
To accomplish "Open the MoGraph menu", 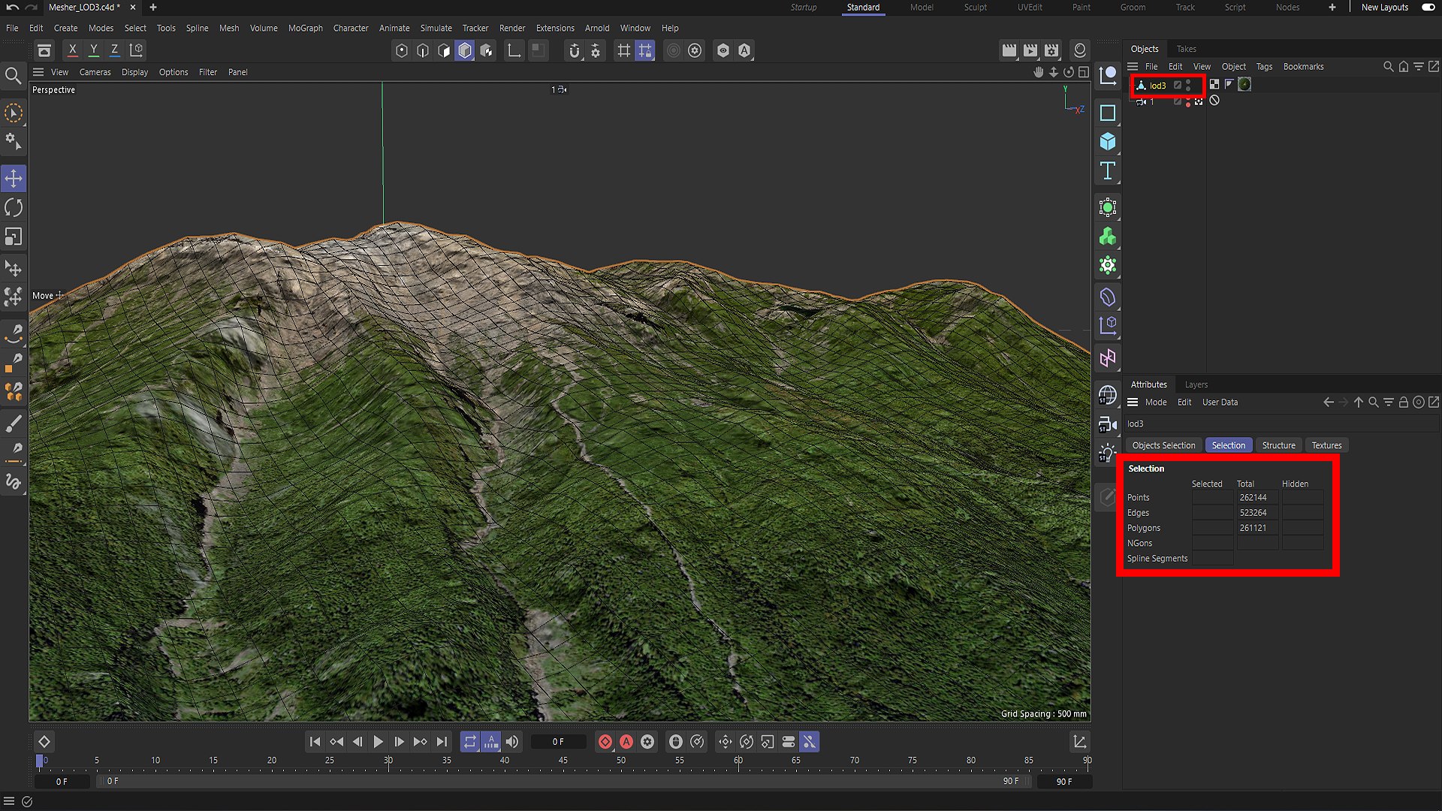I will [305, 28].
